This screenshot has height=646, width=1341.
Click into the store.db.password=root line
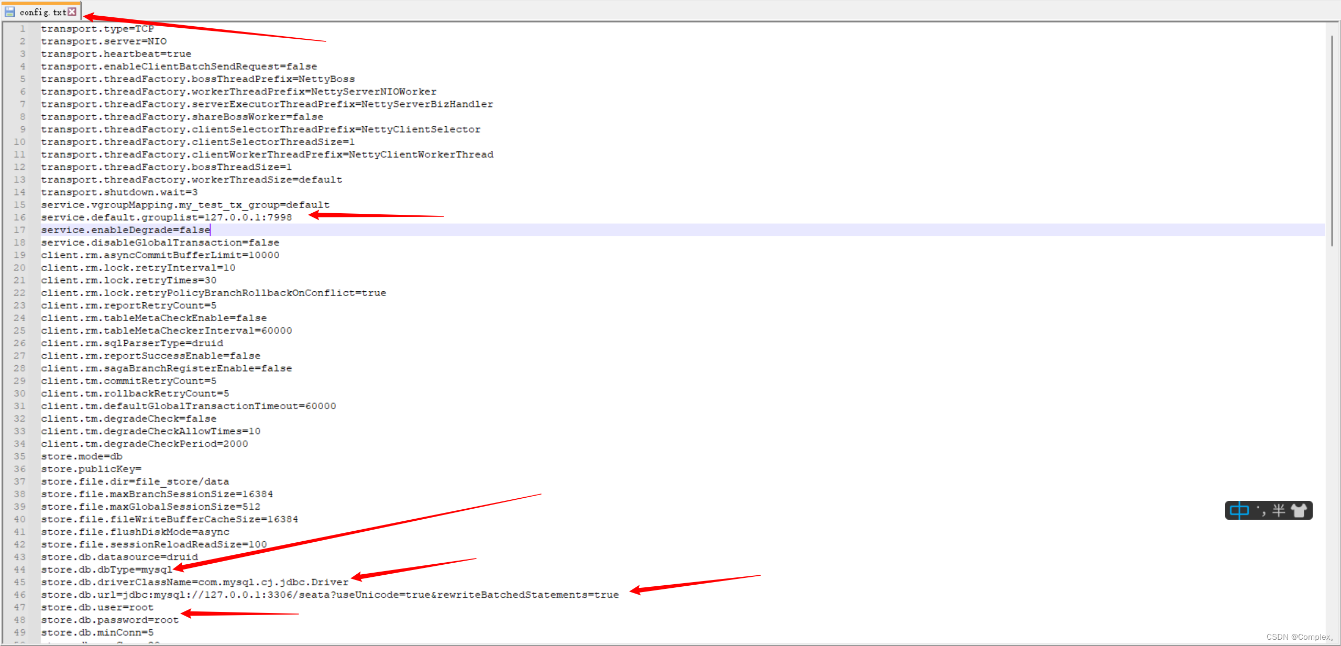click(110, 620)
